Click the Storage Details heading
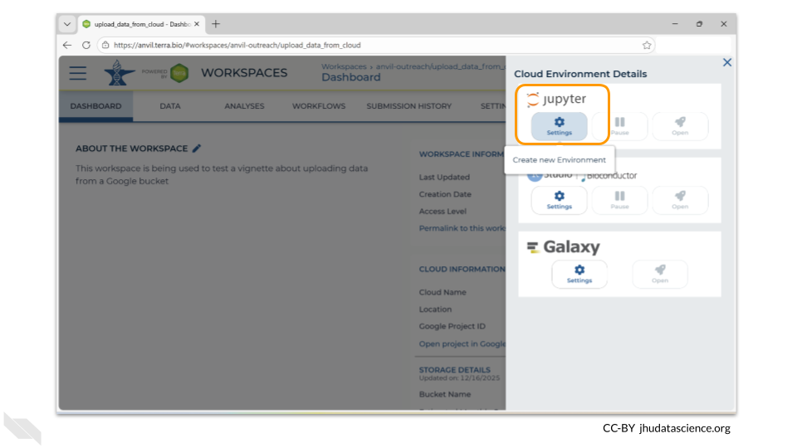Screen dimensions: 797x448 point(454,370)
